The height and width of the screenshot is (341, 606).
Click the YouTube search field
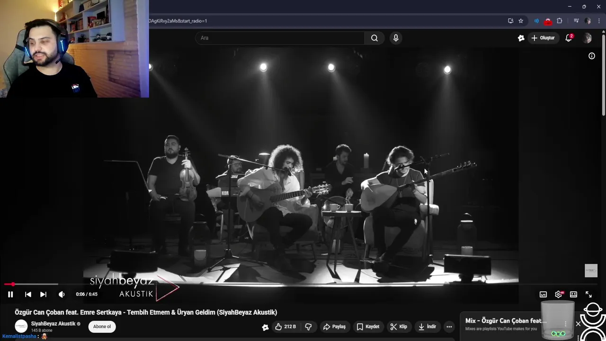point(280,38)
